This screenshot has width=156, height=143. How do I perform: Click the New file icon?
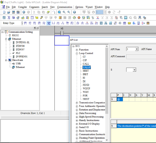[4, 12]
